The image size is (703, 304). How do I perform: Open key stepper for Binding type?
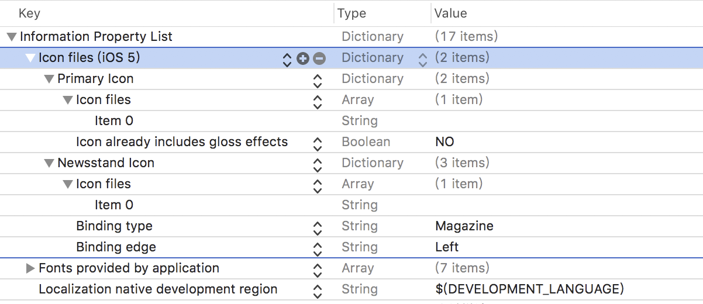[x=318, y=227]
